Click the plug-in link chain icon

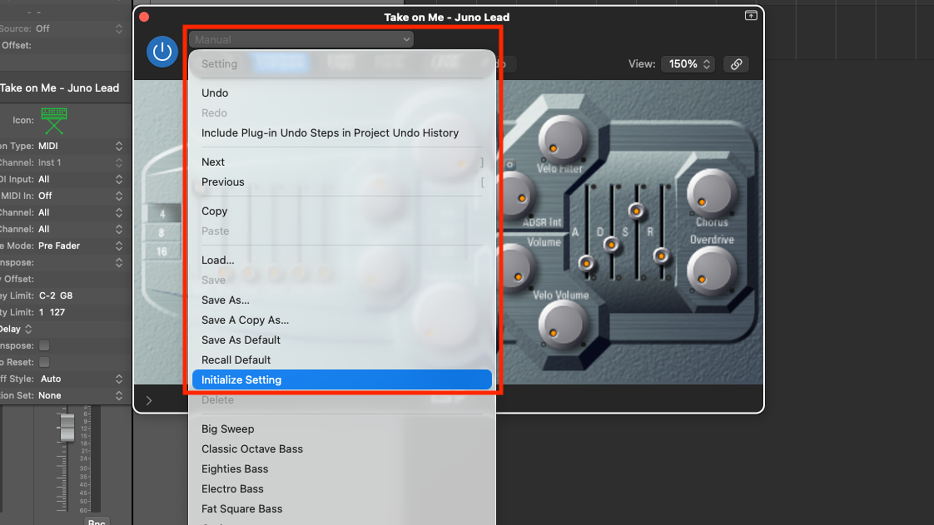point(736,64)
